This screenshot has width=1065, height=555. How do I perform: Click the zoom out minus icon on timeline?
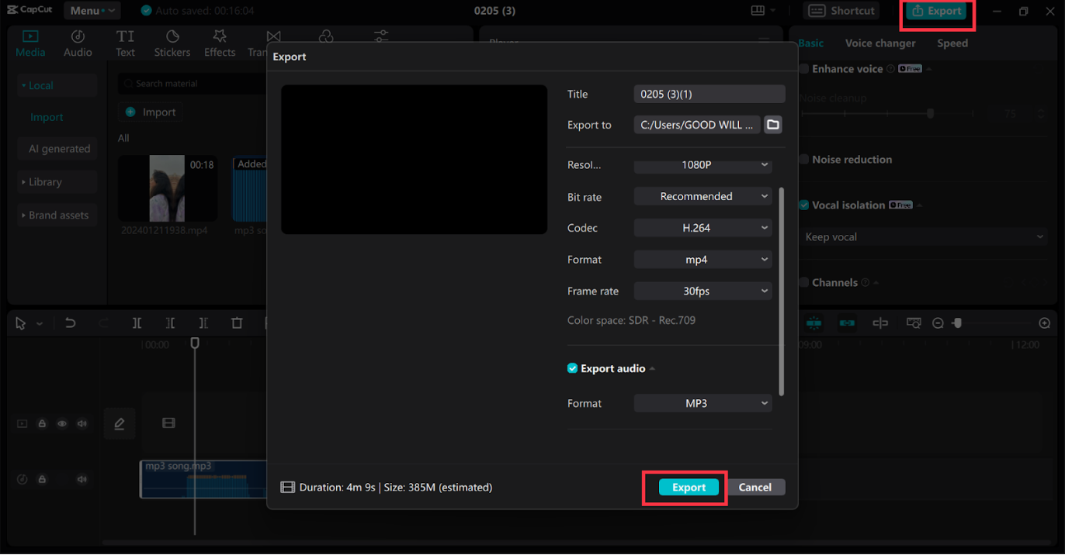[x=938, y=323]
